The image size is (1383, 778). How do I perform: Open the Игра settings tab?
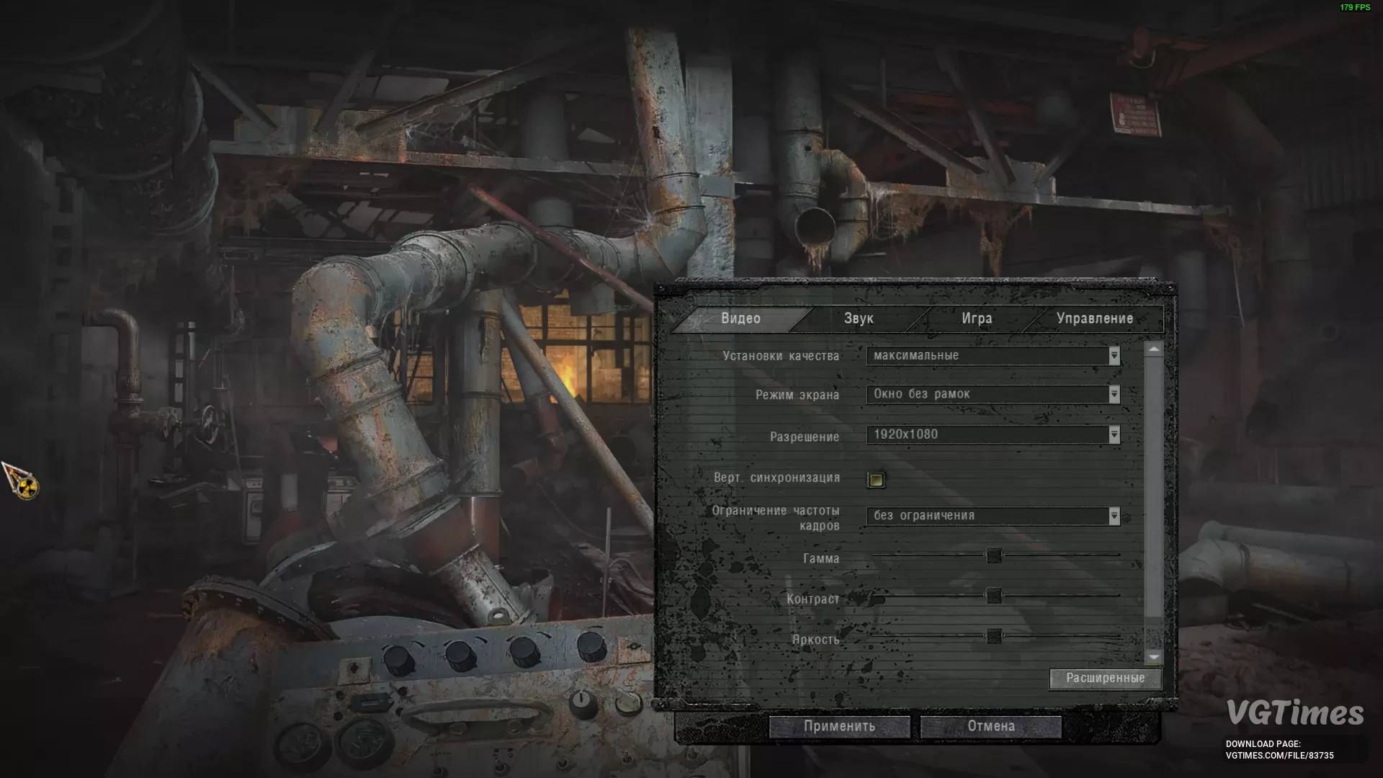tap(977, 318)
